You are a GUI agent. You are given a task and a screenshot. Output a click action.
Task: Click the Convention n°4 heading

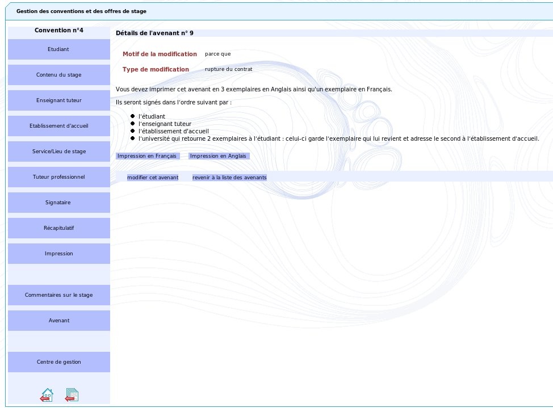(58, 30)
